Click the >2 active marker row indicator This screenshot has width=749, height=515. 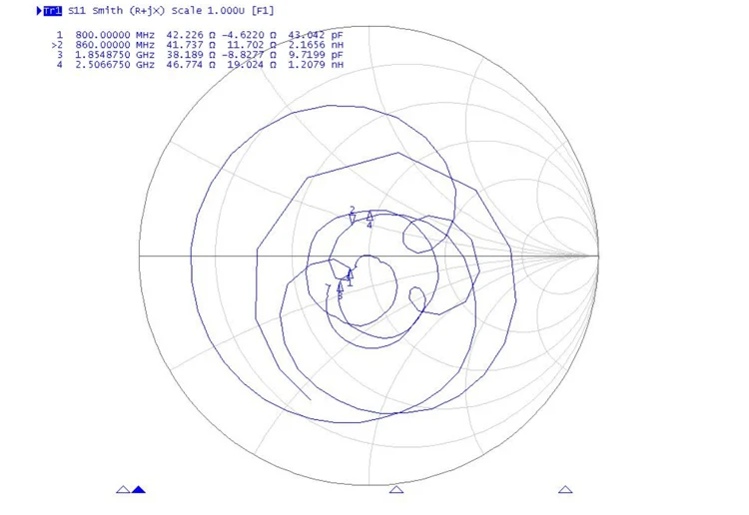57,45
